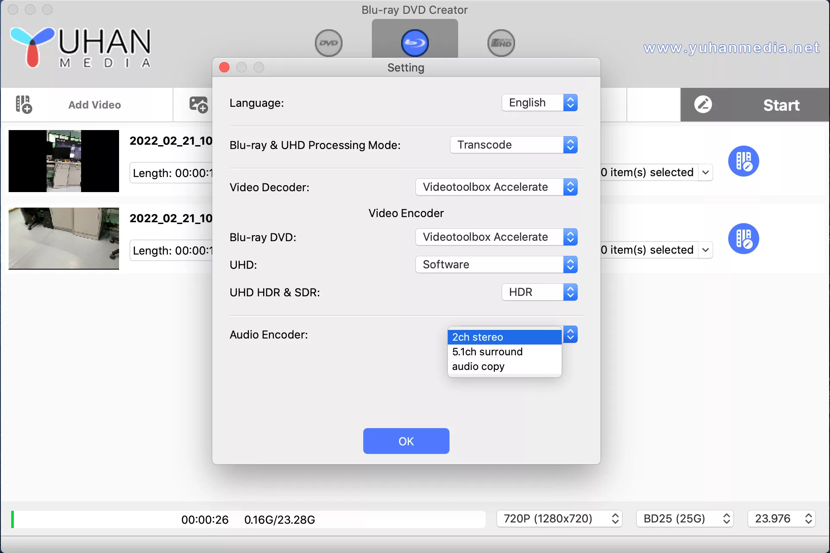830x553 pixels.
Task: Click the pencil icon next to Start
Action: pyautogui.click(x=703, y=105)
